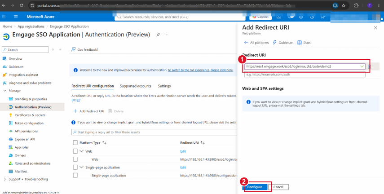Open the Azure help question mark icon

(312, 17)
